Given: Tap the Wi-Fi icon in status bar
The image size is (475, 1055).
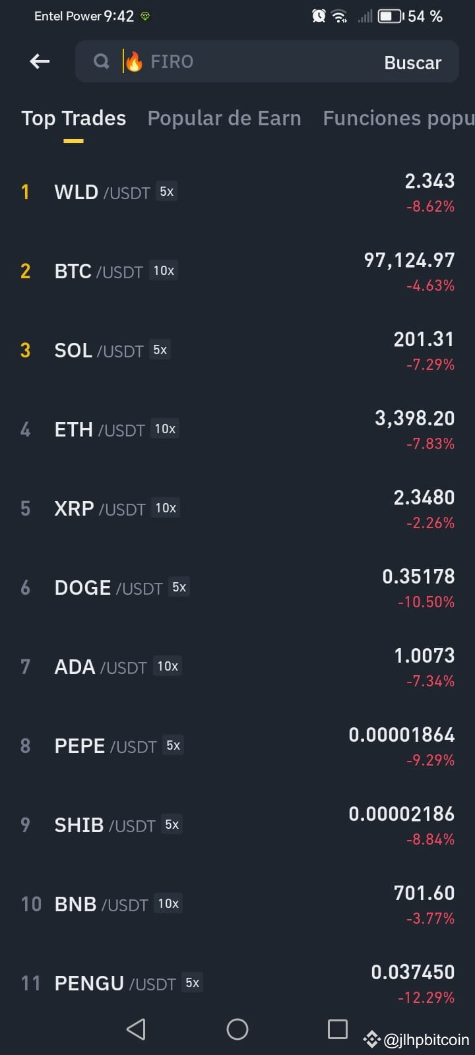Looking at the screenshot, I should click(x=340, y=16).
